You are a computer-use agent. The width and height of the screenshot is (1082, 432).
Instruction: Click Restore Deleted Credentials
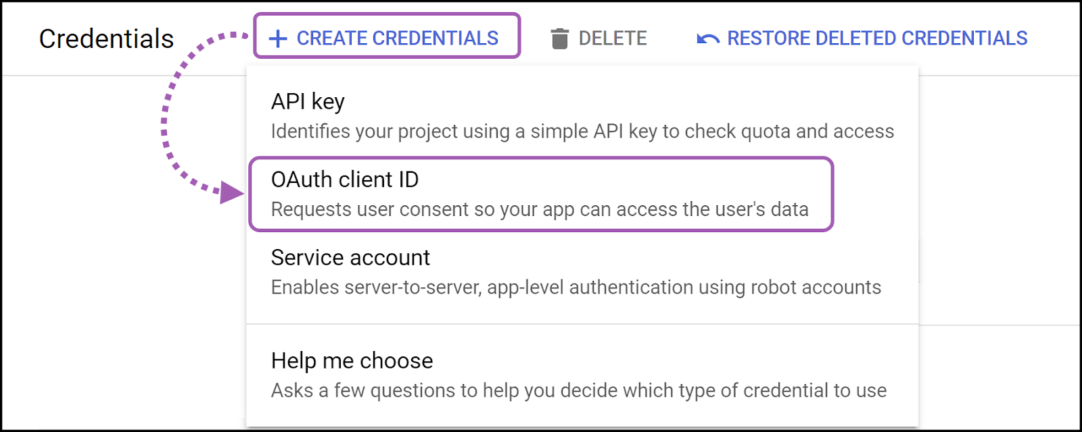(876, 38)
